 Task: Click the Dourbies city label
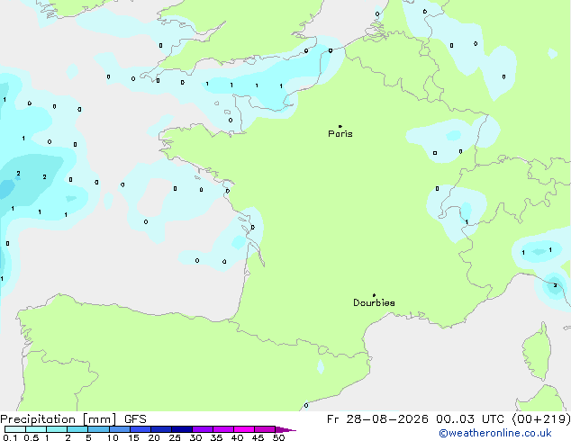pyautogui.click(x=374, y=302)
